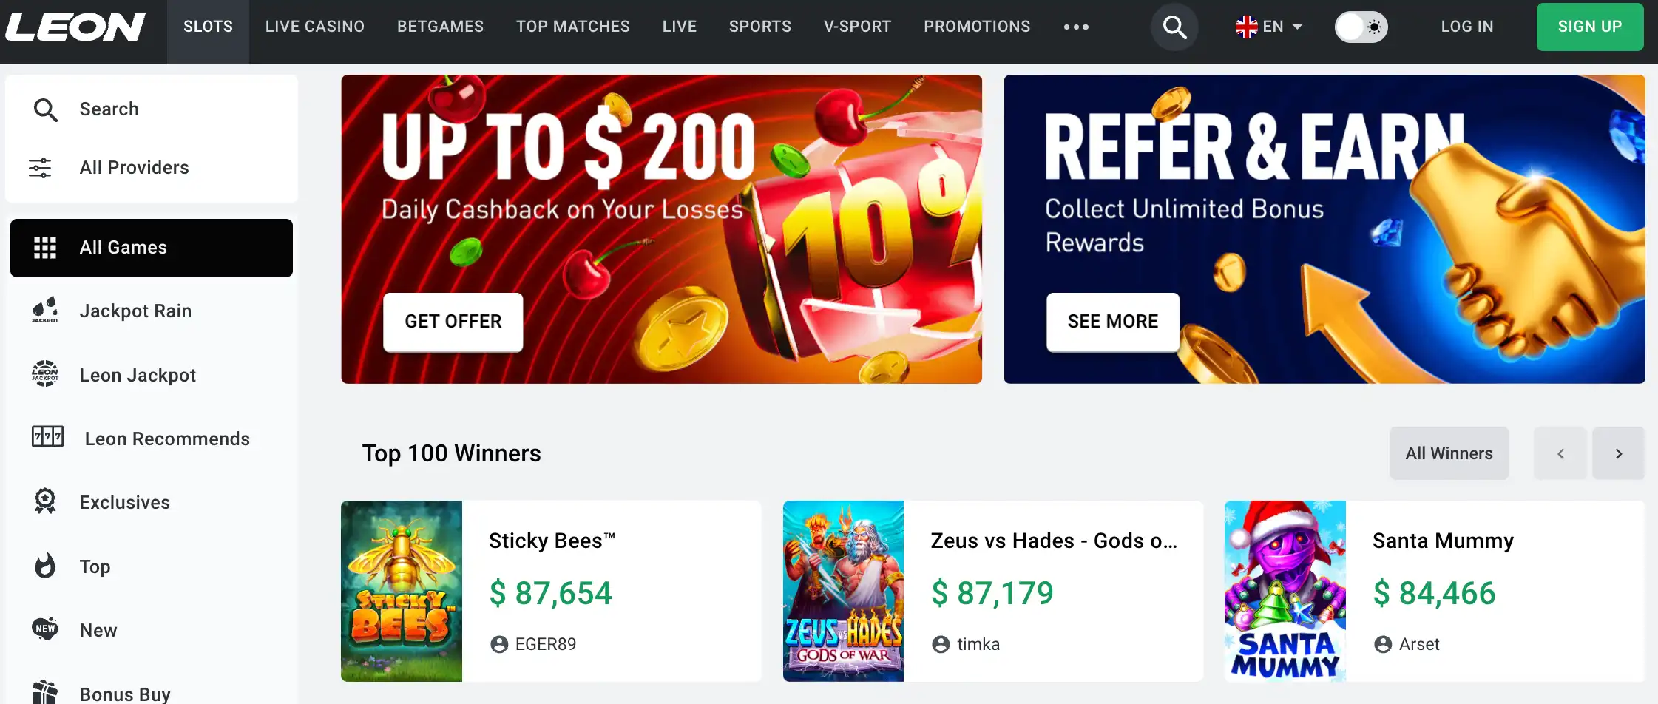Click the All Winners button

(x=1449, y=453)
